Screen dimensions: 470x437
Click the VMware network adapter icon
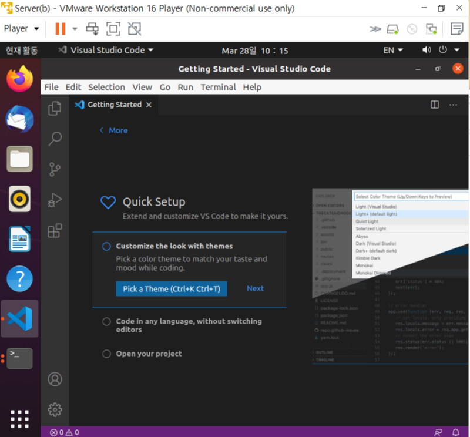coord(431,29)
